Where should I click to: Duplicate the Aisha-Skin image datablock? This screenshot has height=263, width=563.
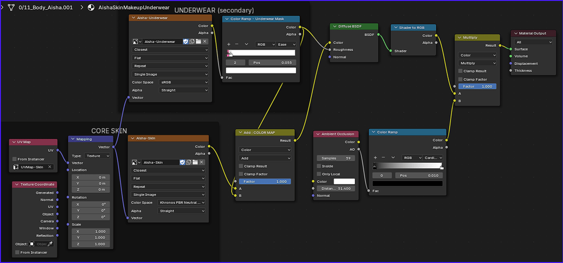[189, 162]
